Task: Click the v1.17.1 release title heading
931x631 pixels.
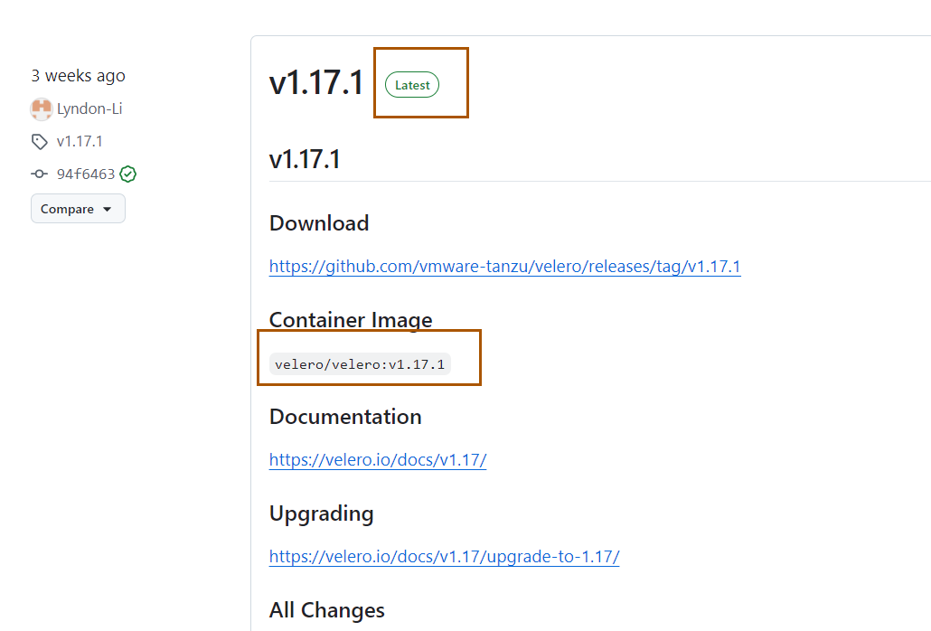Action: [315, 82]
